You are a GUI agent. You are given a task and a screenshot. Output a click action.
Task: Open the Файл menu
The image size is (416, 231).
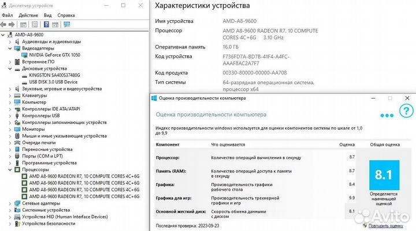(x=8, y=16)
